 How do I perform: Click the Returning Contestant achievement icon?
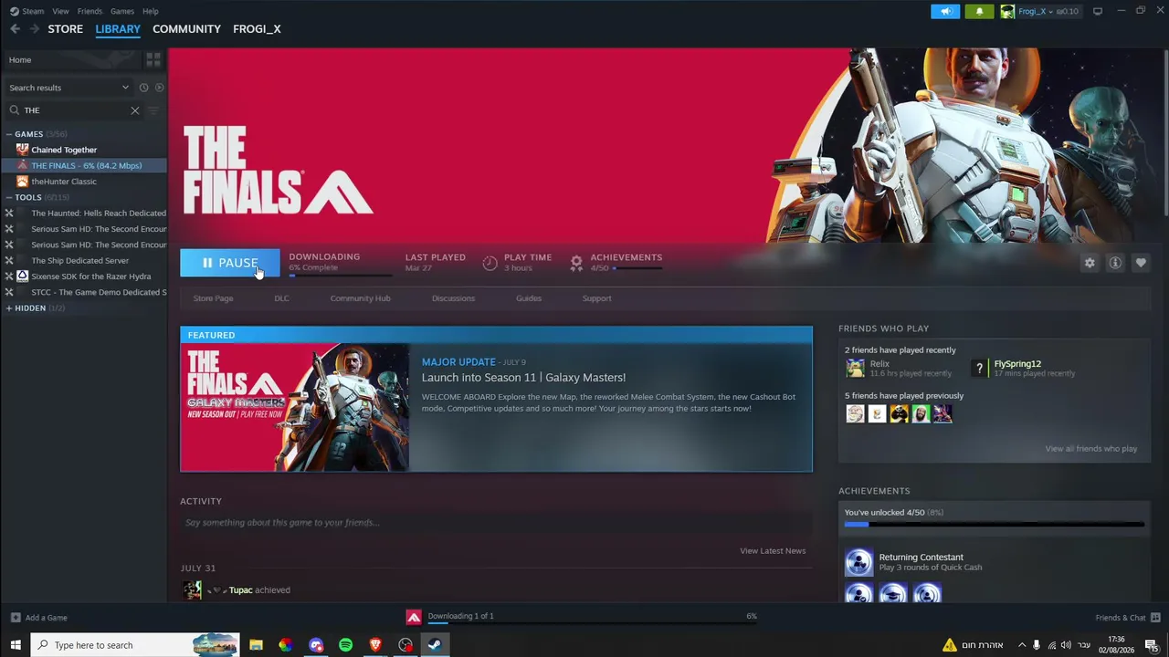858,562
